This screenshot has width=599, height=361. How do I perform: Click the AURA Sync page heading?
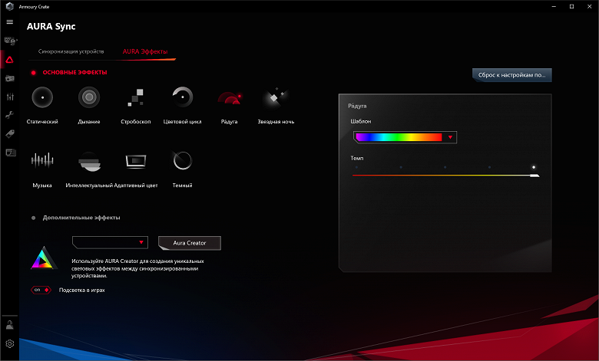click(51, 26)
